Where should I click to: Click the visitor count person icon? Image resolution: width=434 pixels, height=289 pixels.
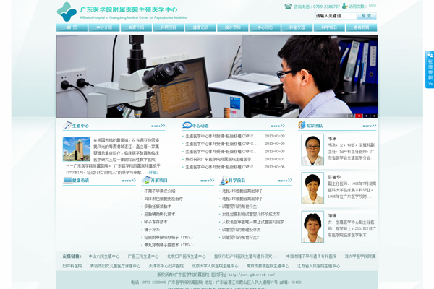344,6
